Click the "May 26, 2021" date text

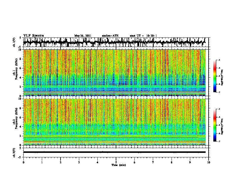click(83, 36)
